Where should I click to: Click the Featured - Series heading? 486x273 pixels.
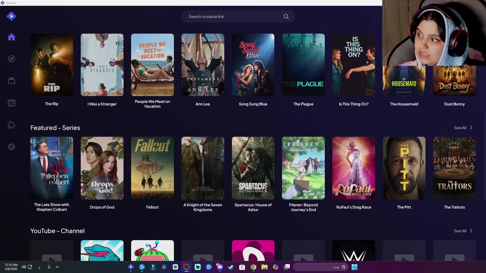coord(55,128)
